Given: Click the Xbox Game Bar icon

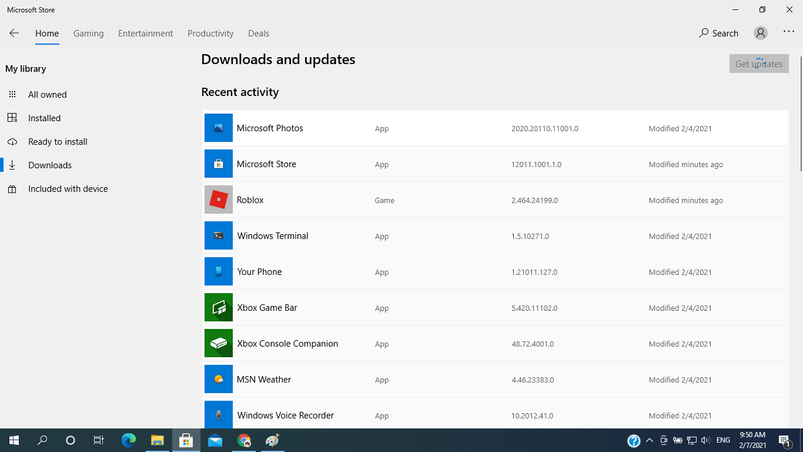Looking at the screenshot, I should click(218, 308).
